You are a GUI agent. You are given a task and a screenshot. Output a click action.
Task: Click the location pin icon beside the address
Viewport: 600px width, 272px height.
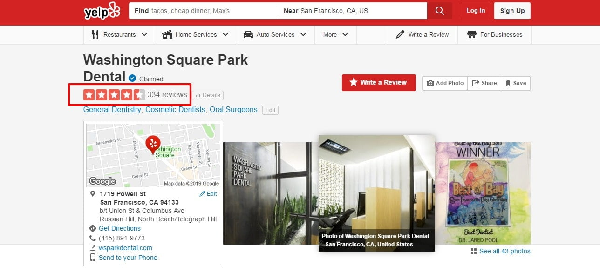tap(93, 194)
